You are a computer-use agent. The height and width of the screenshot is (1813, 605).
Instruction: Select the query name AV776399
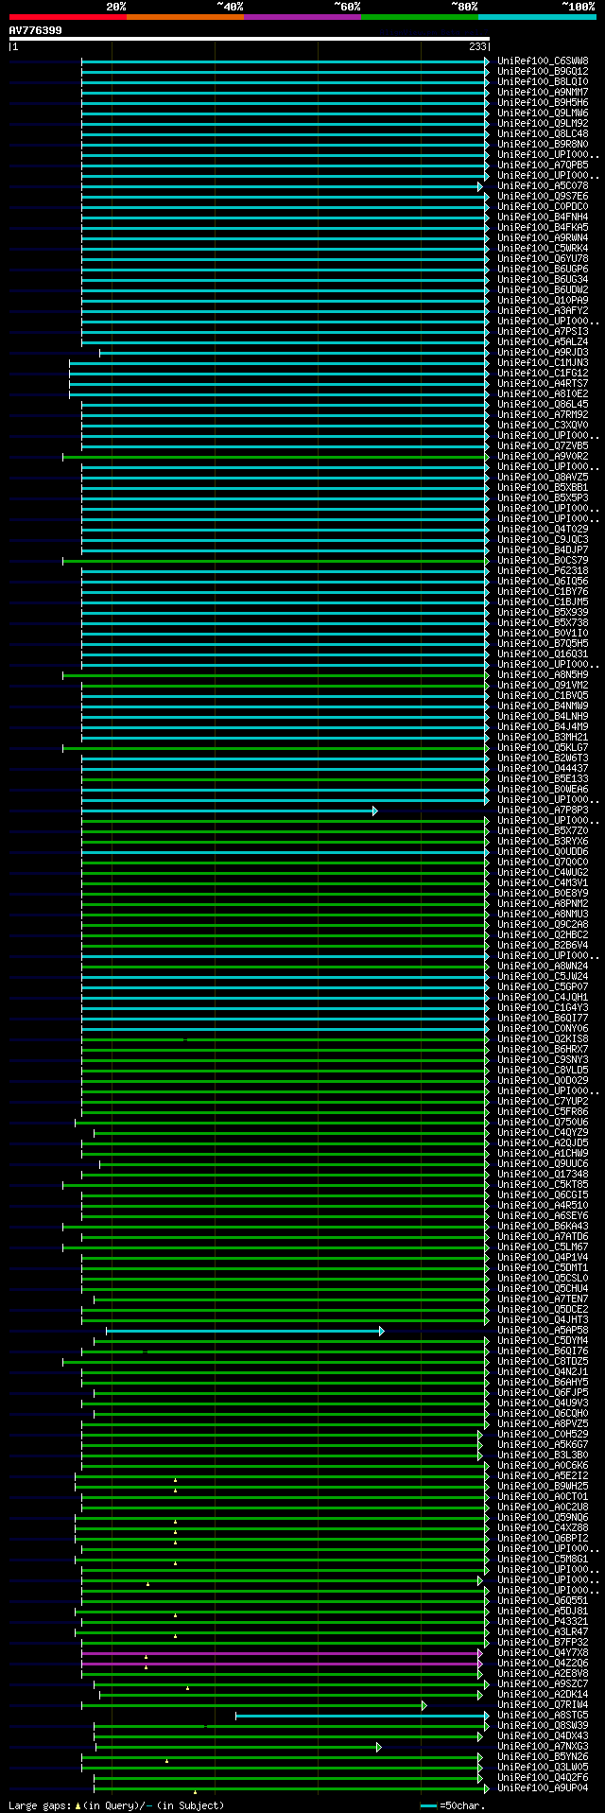point(36,30)
